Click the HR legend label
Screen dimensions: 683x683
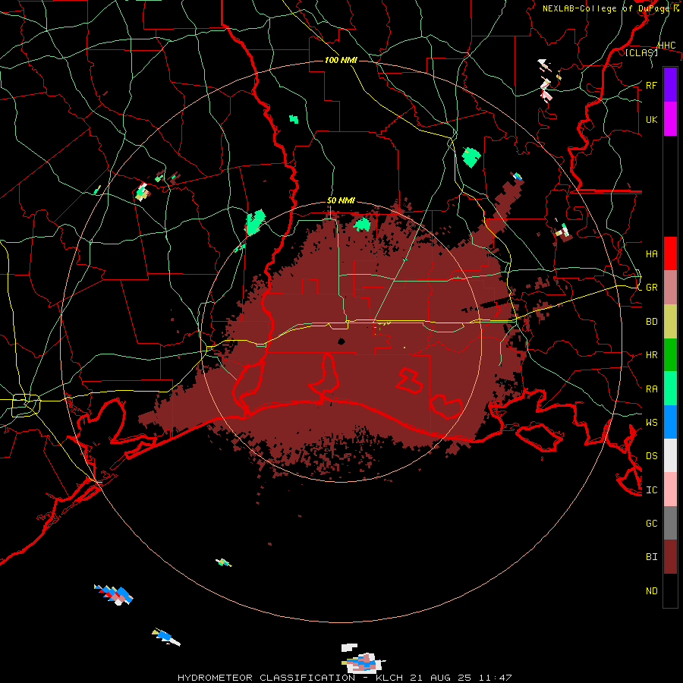coord(651,355)
